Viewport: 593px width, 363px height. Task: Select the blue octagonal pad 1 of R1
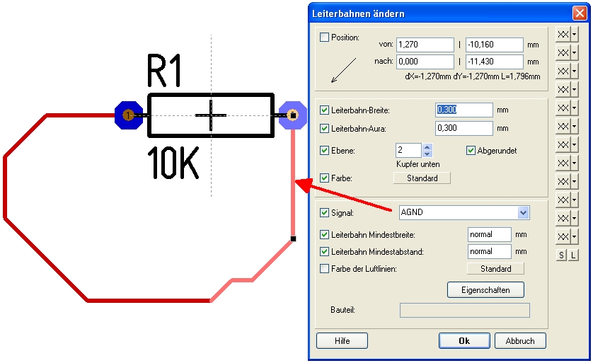point(128,115)
